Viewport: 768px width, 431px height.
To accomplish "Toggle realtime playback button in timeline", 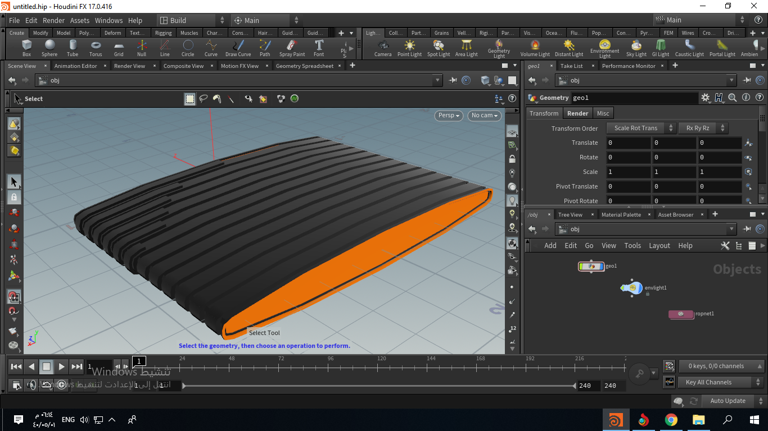I will 61,385.
